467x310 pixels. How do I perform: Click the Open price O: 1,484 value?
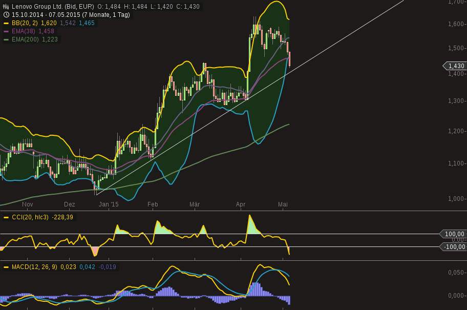[x=109, y=7]
